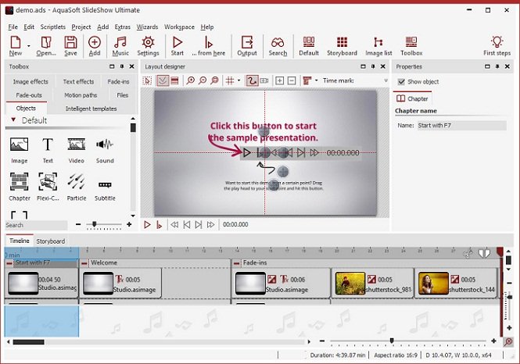This screenshot has height=364, width=520.
Task: Toggle the Show object checkbox
Action: point(401,82)
